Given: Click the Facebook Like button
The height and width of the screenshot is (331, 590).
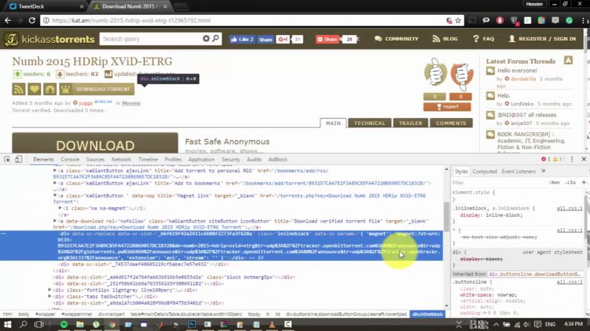Looking at the screenshot, I should (x=242, y=39).
